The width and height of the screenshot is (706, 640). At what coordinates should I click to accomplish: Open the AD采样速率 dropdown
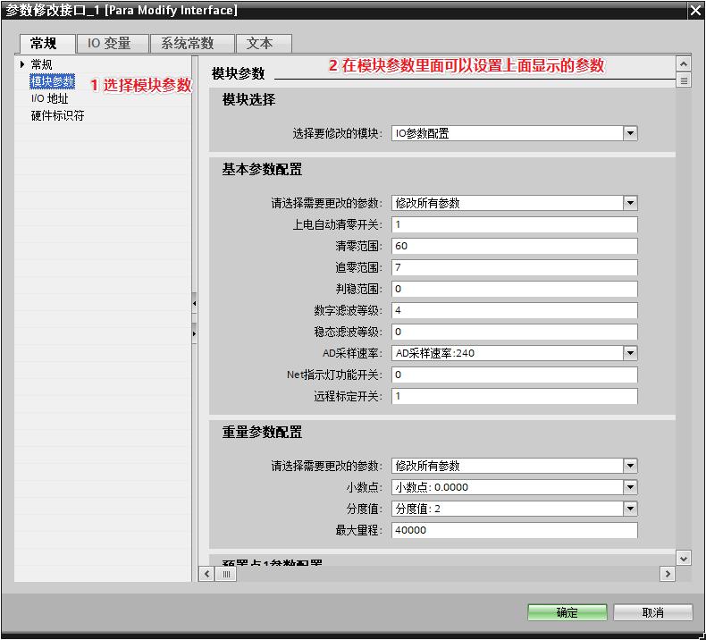coord(630,353)
